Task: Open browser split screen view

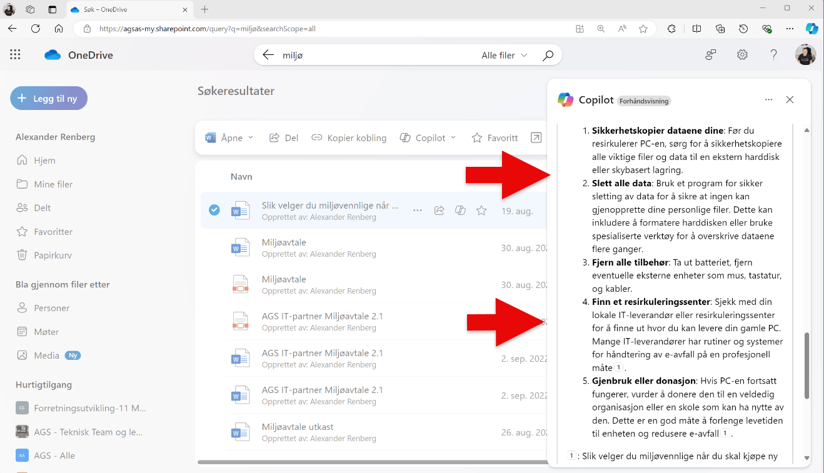Action: click(x=696, y=29)
